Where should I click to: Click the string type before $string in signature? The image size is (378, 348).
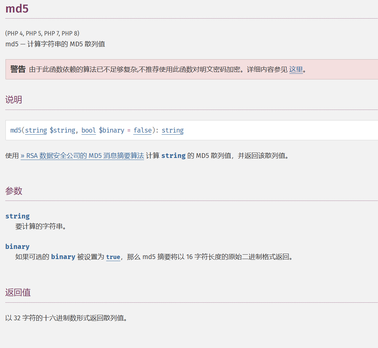pyautogui.click(x=36, y=130)
